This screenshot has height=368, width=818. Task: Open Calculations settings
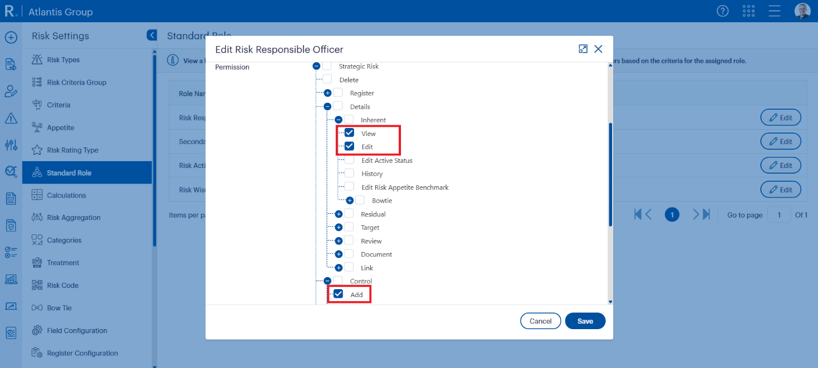pos(87,195)
